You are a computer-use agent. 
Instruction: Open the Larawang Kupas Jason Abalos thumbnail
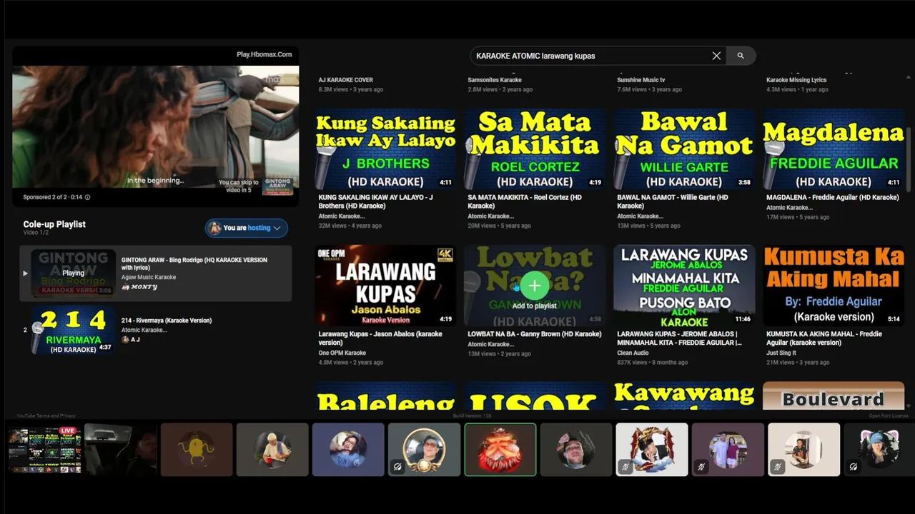(385, 286)
